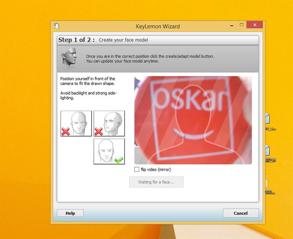Close the KeyLemon Wizard window
The image size is (293, 239).
click(x=254, y=26)
